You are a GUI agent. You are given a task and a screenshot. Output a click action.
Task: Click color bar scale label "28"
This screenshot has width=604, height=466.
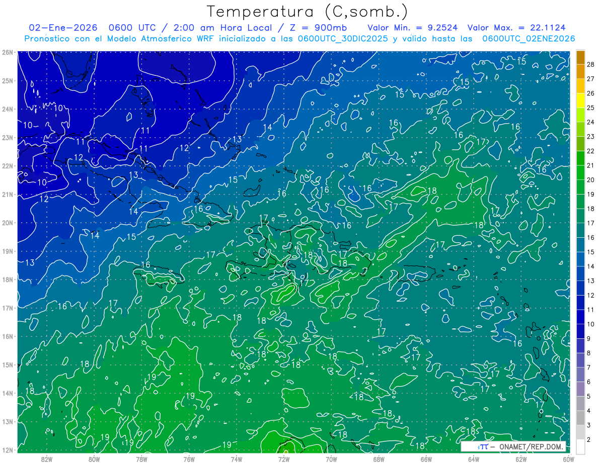(x=590, y=64)
